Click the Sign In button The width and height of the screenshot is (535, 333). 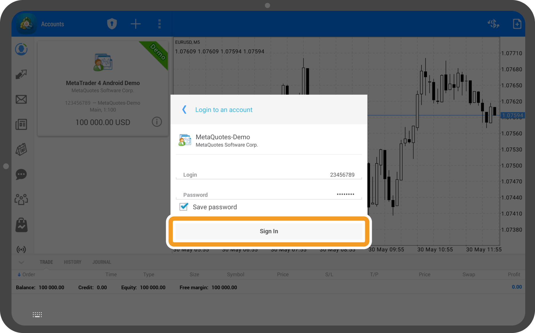pos(269,231)
